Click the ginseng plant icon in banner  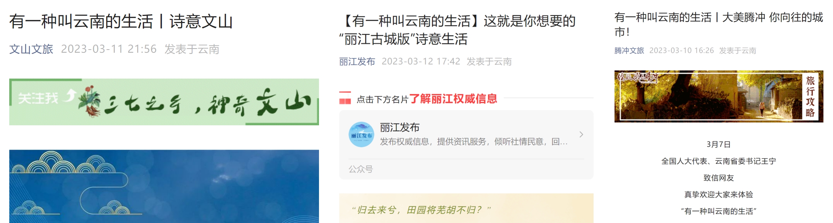[90, 101]
